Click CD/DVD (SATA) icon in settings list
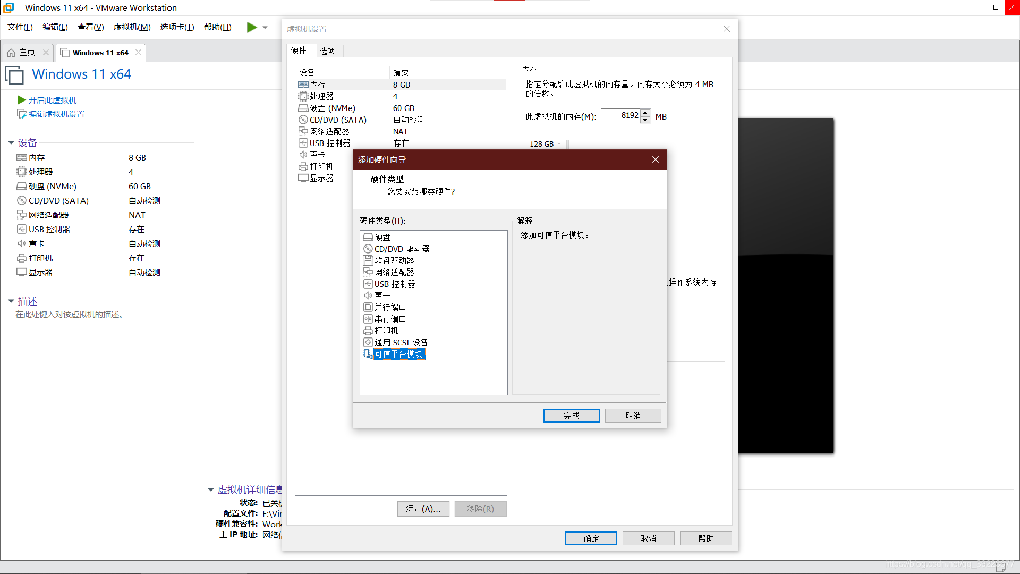 [x=303, y=120]
